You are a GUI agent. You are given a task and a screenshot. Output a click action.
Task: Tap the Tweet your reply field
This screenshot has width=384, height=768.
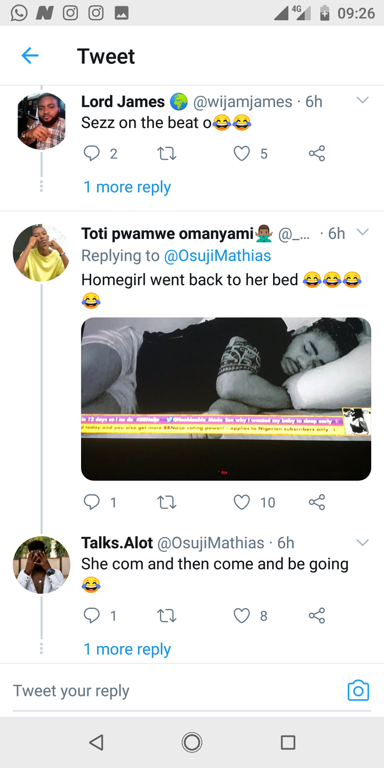176,691
